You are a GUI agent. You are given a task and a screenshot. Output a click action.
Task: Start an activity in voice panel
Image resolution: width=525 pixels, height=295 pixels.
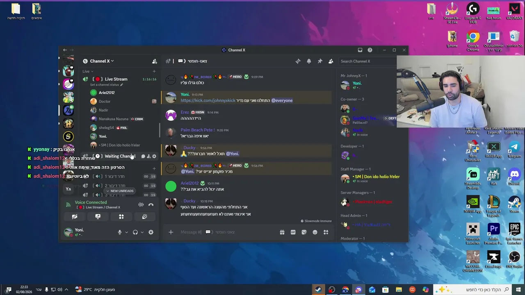(x=121, y=217)
